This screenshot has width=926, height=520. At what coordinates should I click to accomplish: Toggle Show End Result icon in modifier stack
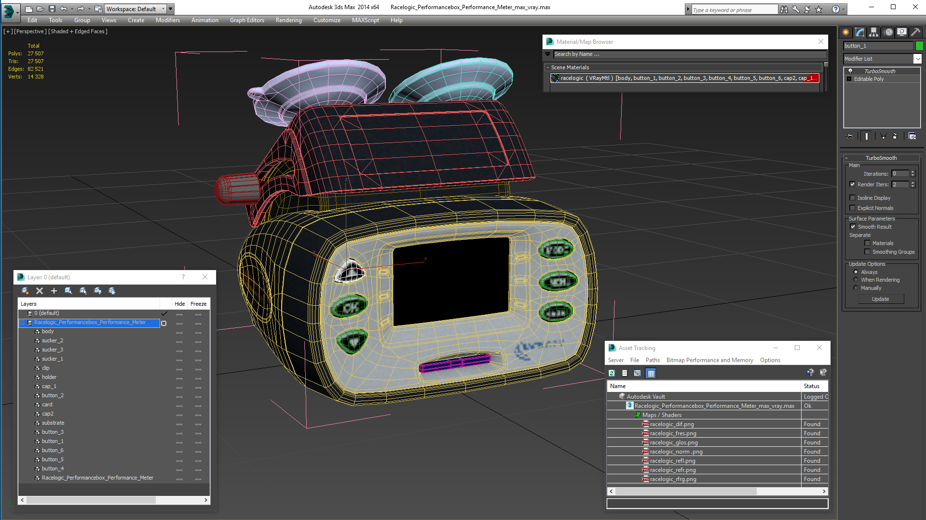[x=867, y=136]
